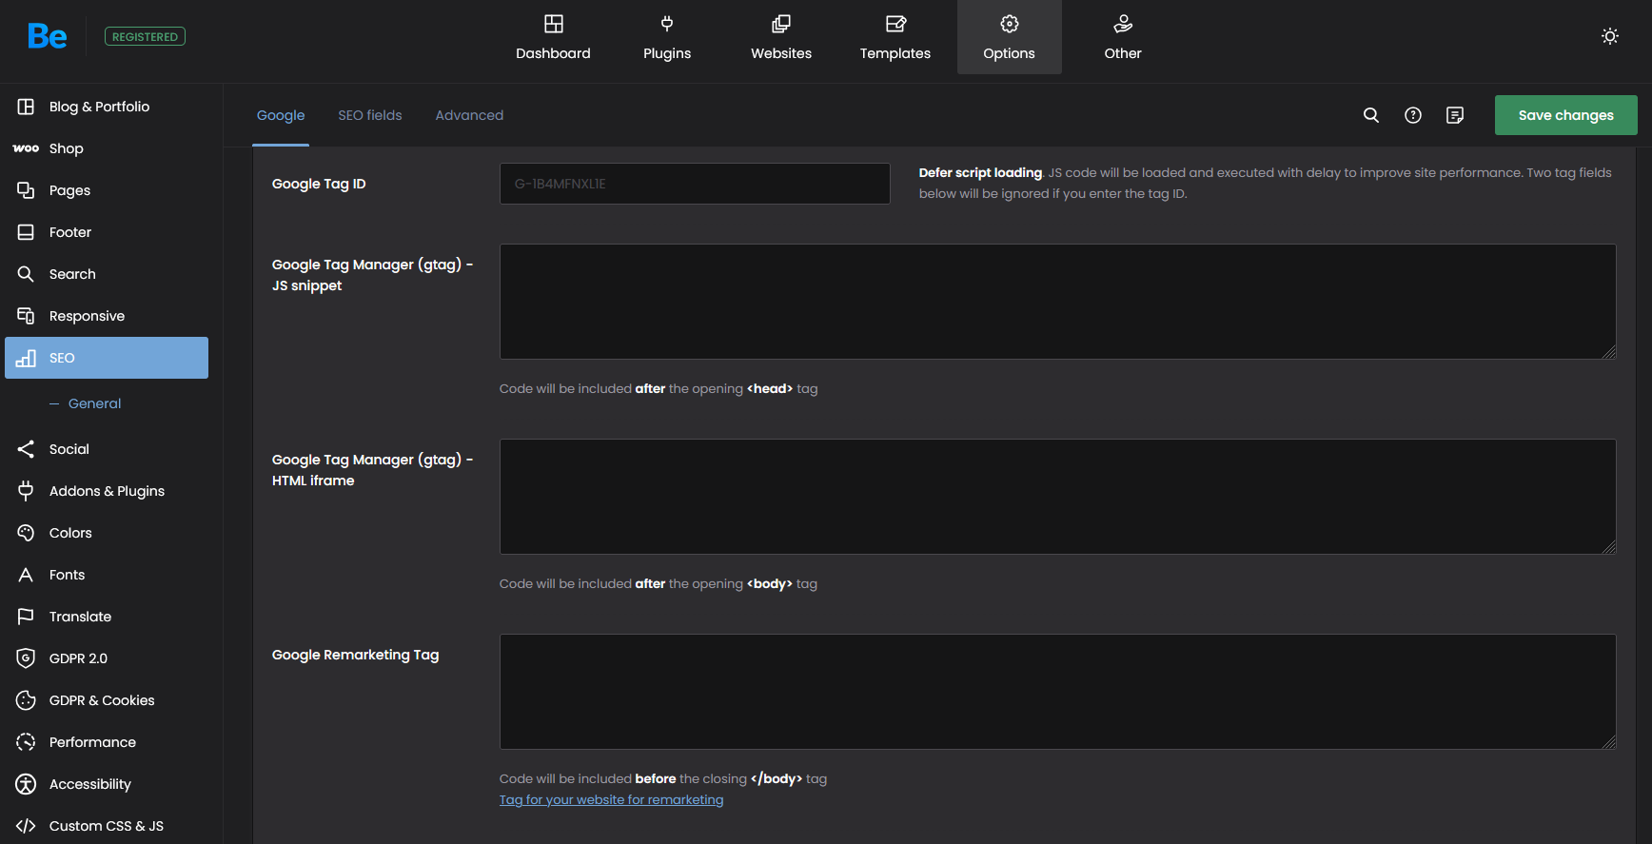Open the Templates section

895,37
